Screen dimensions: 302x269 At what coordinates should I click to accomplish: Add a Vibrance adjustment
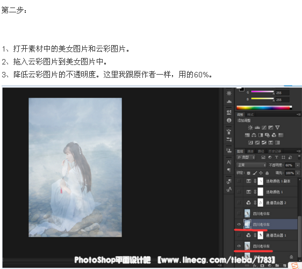coord(277,127)
